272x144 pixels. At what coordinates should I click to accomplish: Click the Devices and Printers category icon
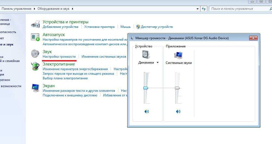(35, 24)
